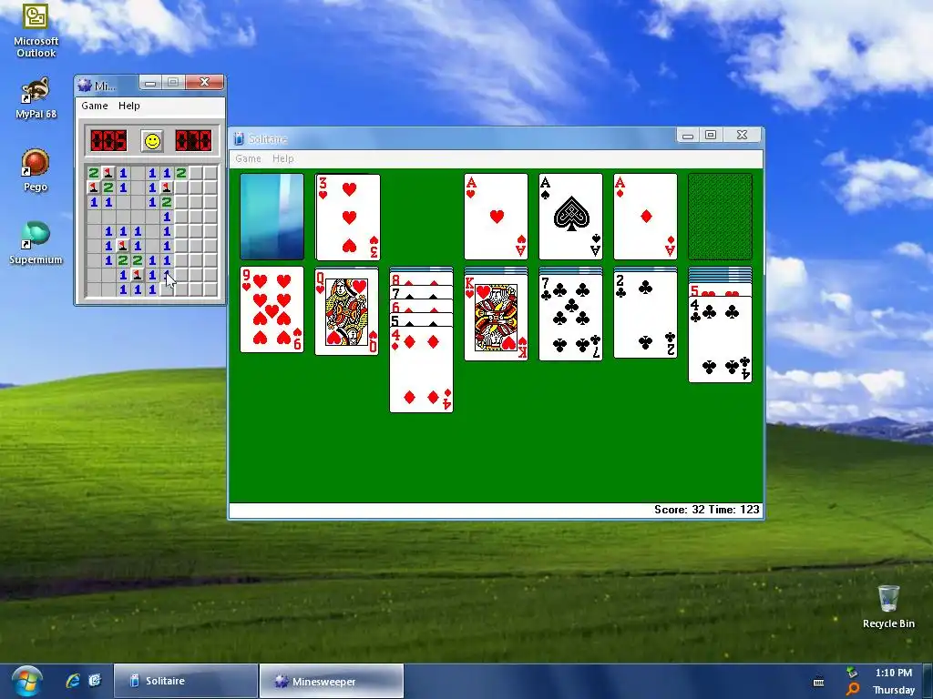Select the Supermium desktop shortcut
933x699 pixels.
(x=36, y=242)
